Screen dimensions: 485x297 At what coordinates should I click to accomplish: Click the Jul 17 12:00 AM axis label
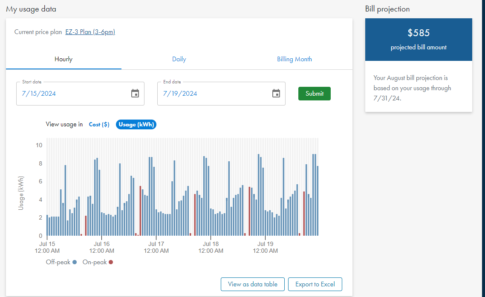point(156,247)
